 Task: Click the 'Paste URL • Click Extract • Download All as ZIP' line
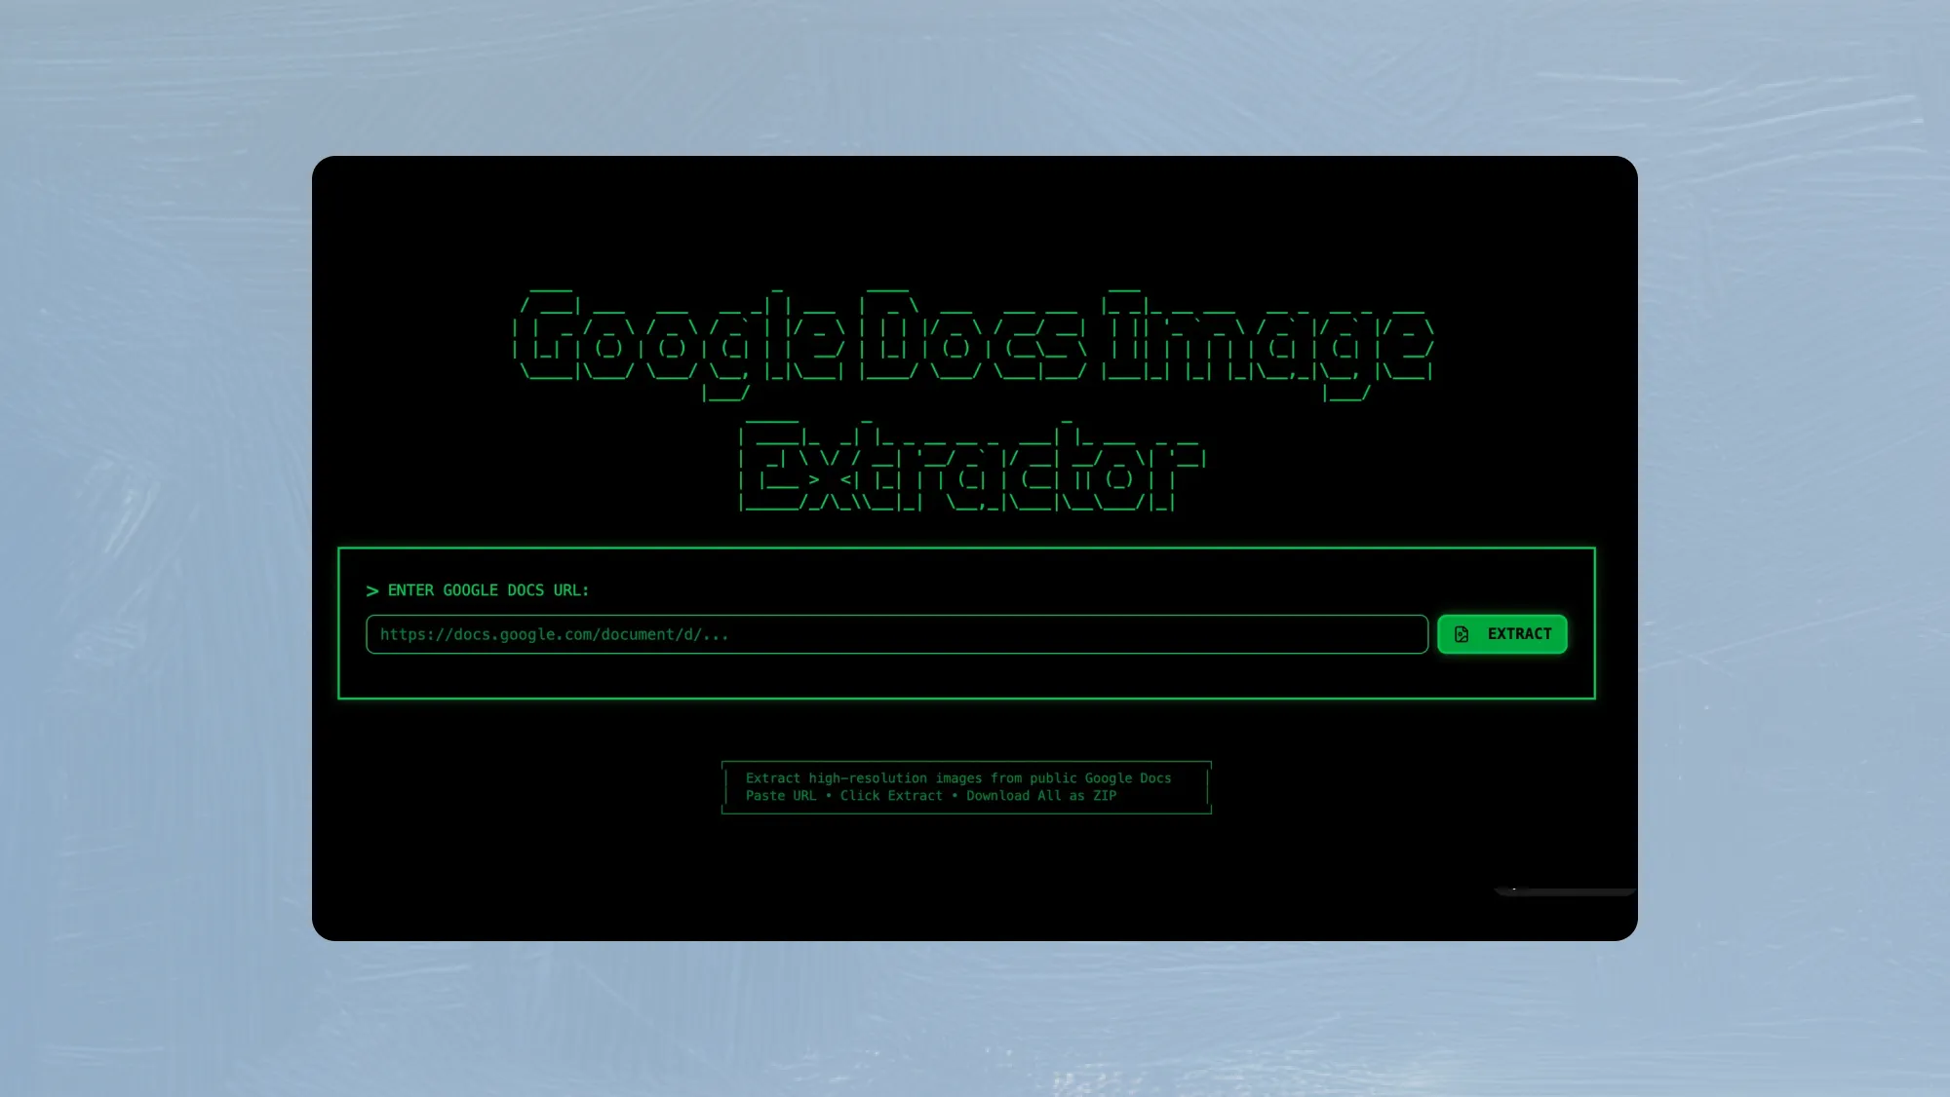tap(931, 796)
